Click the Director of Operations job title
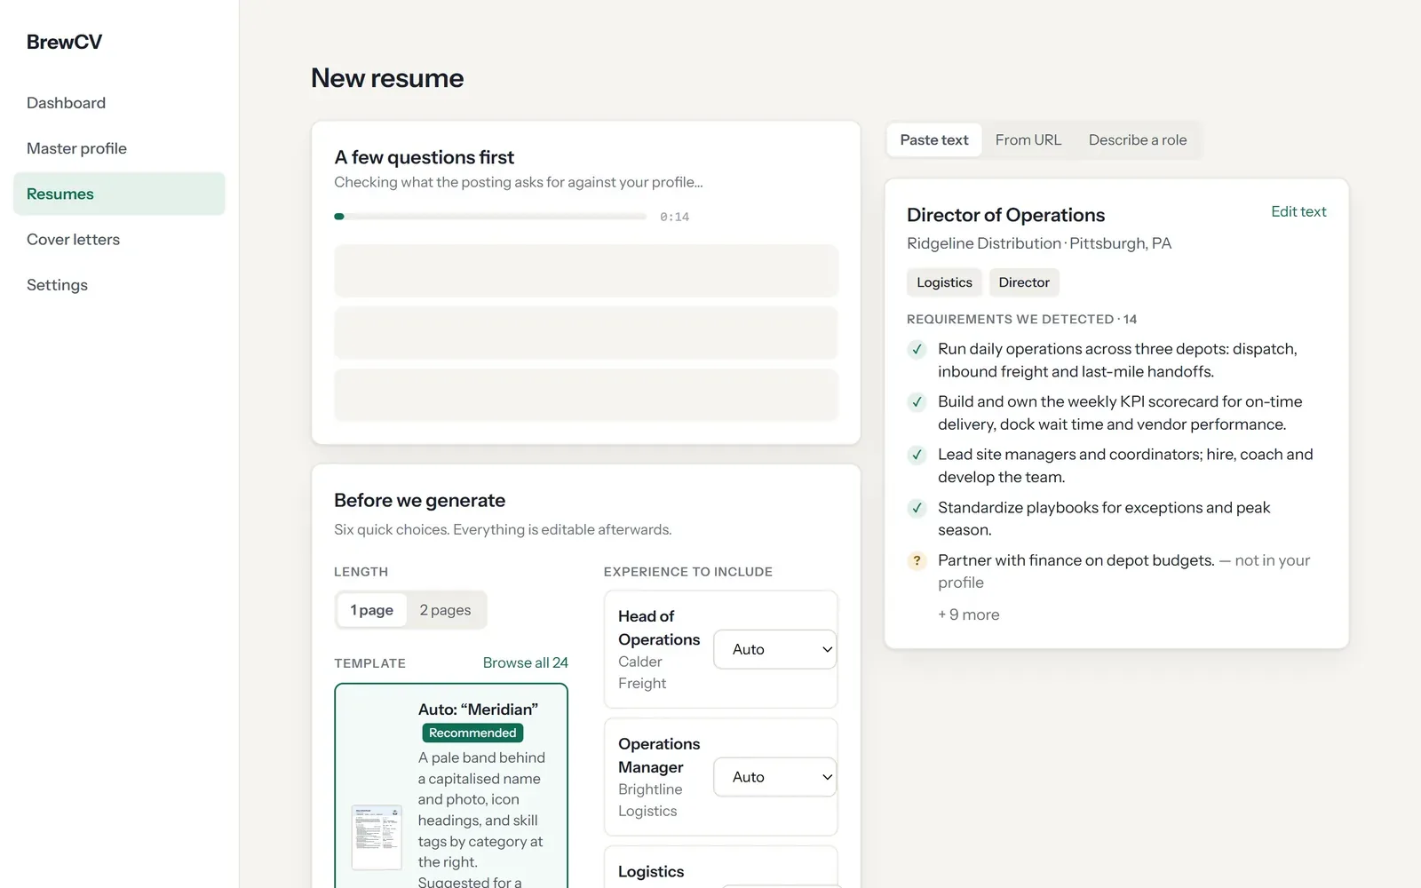 (x=1005, y=215)
